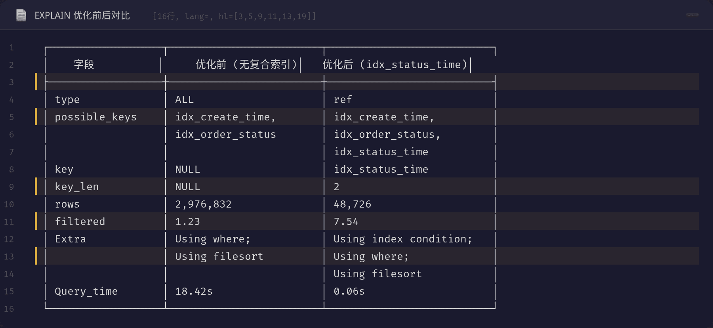Click 'Using filesort' in before column
This screenshot has width=713, height=328.
tap(219, 257)
